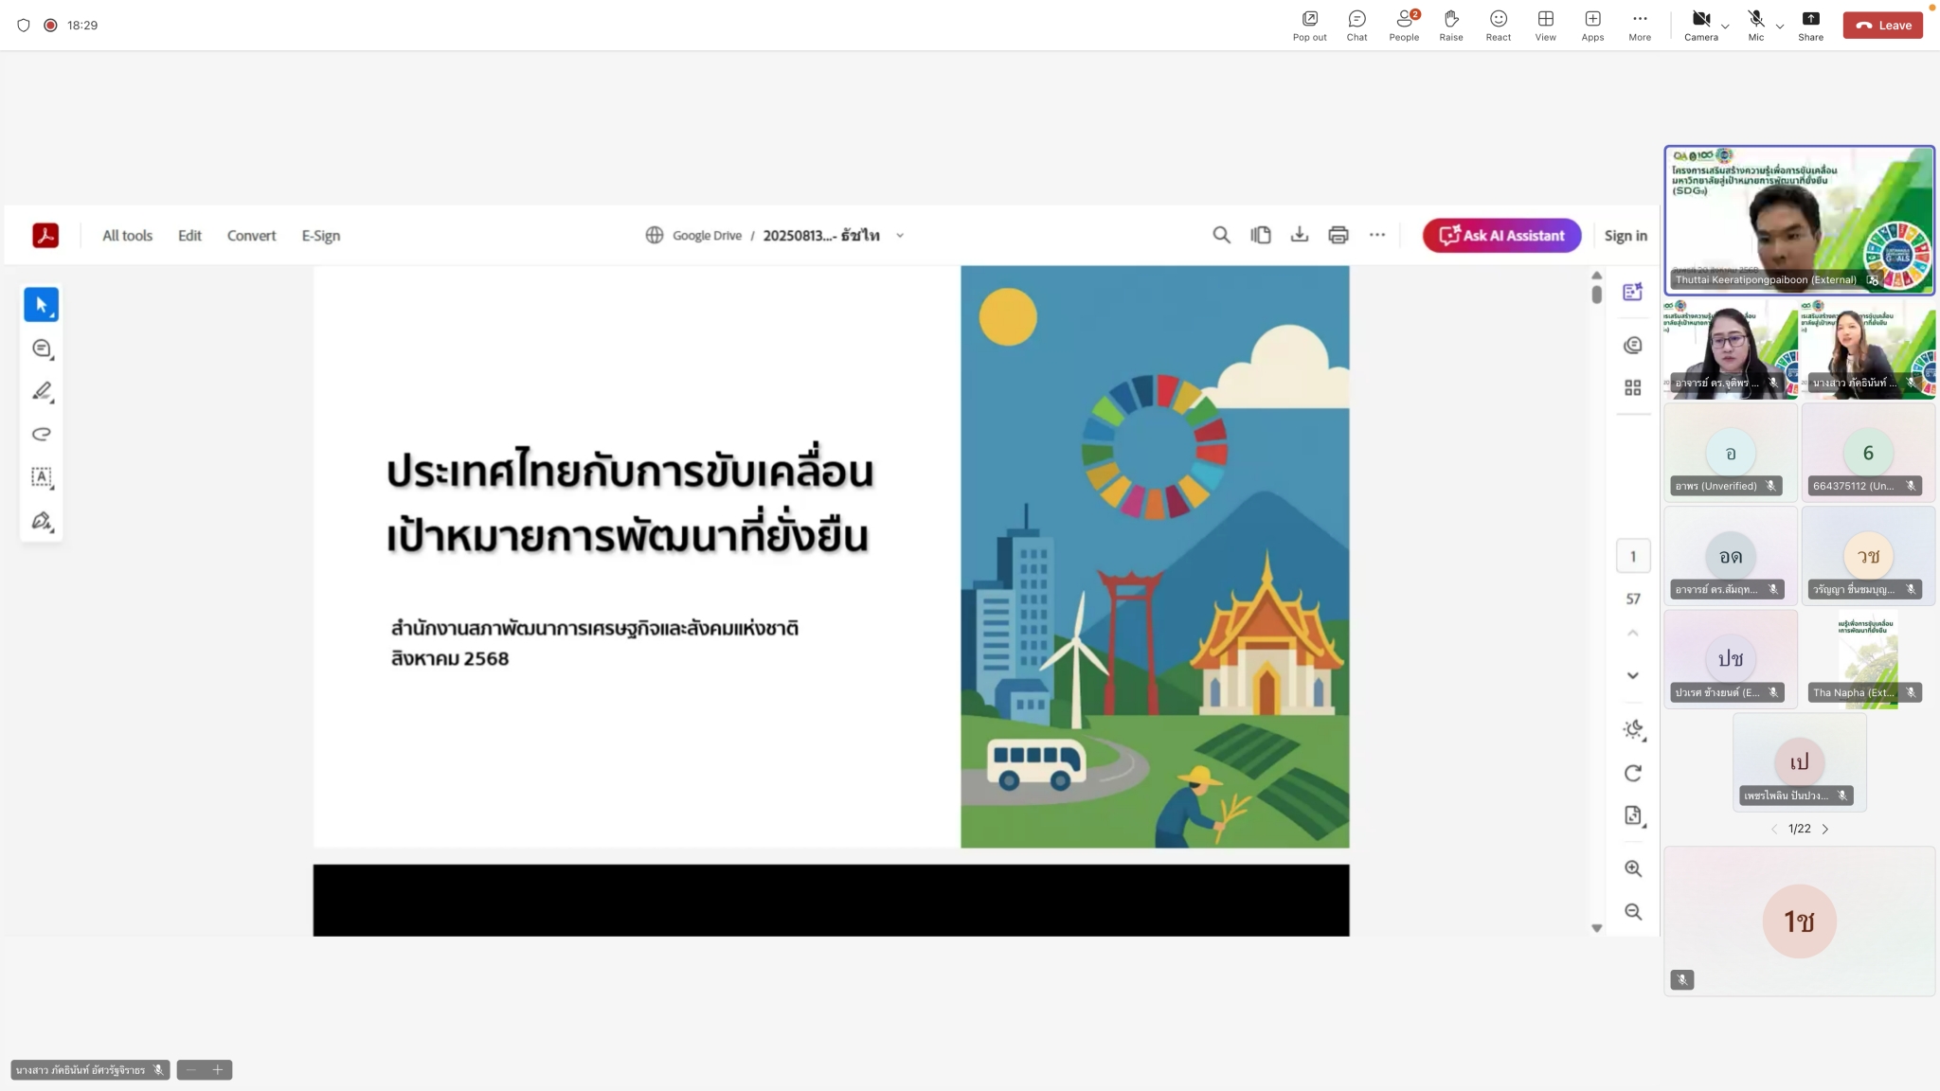Viewport: 1940px width, 1091px height.
Task: Click the plus zoom button beside name label
Action: pos(218,1070)
